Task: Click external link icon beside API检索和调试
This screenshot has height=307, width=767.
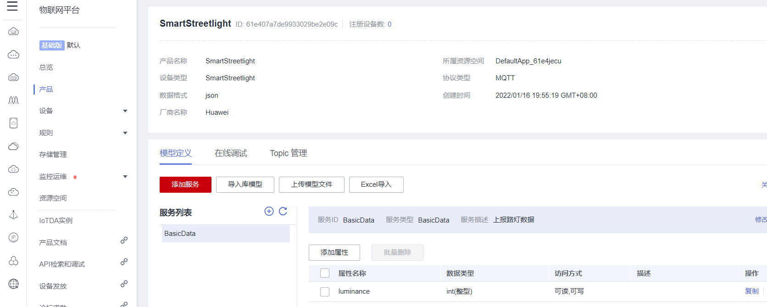Action: click(124, 262)
